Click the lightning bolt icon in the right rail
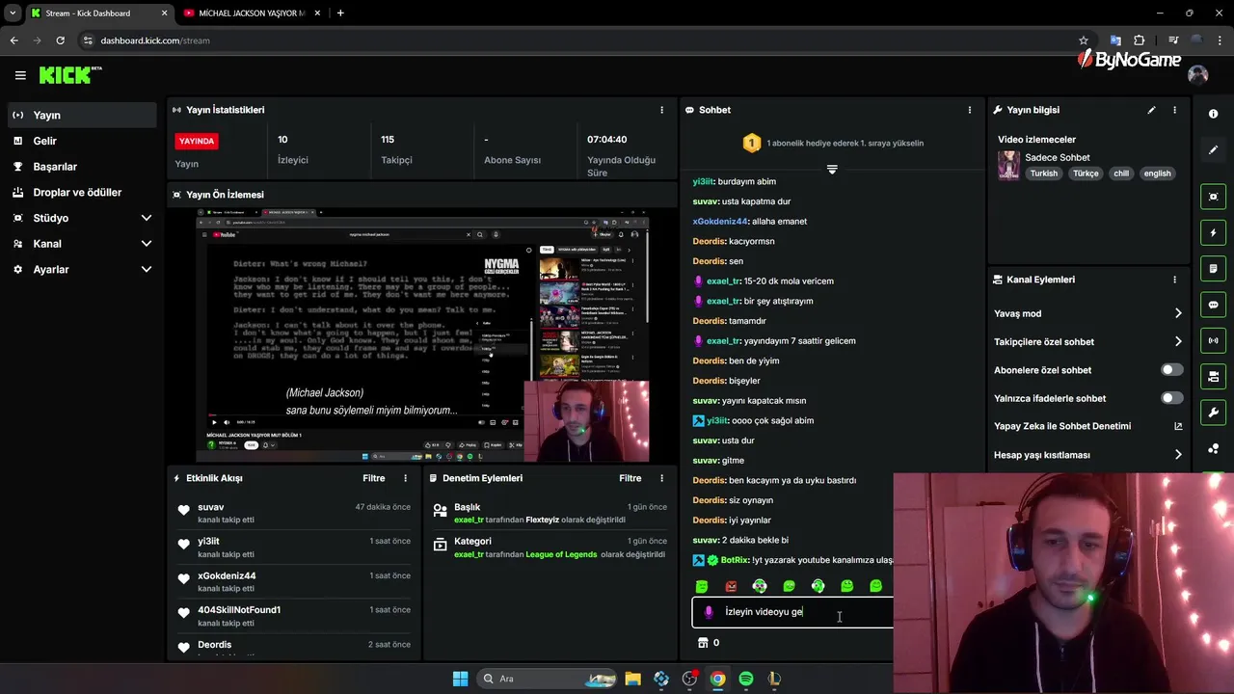 pyautogui.click(x=1213, y=232)
